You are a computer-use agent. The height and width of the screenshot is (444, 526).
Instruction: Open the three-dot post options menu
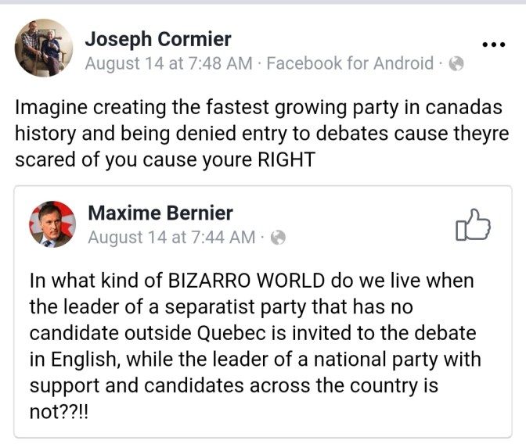[493, 45]
